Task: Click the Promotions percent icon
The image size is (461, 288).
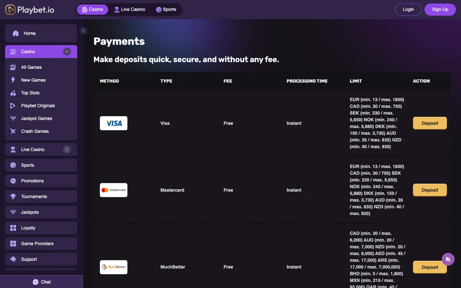Action: coord(13,181)
